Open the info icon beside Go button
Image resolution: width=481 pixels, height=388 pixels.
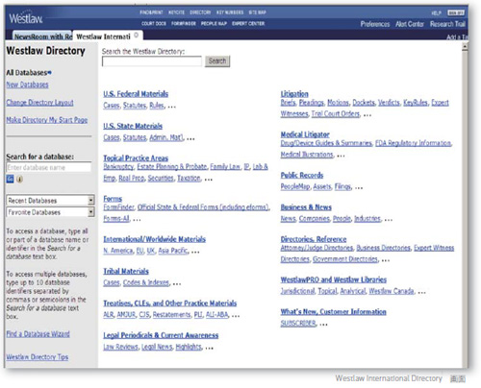(x=19, y=179)
